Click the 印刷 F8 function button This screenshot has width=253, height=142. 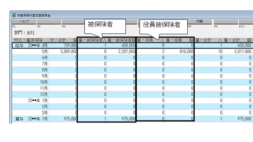pos(199,22)
